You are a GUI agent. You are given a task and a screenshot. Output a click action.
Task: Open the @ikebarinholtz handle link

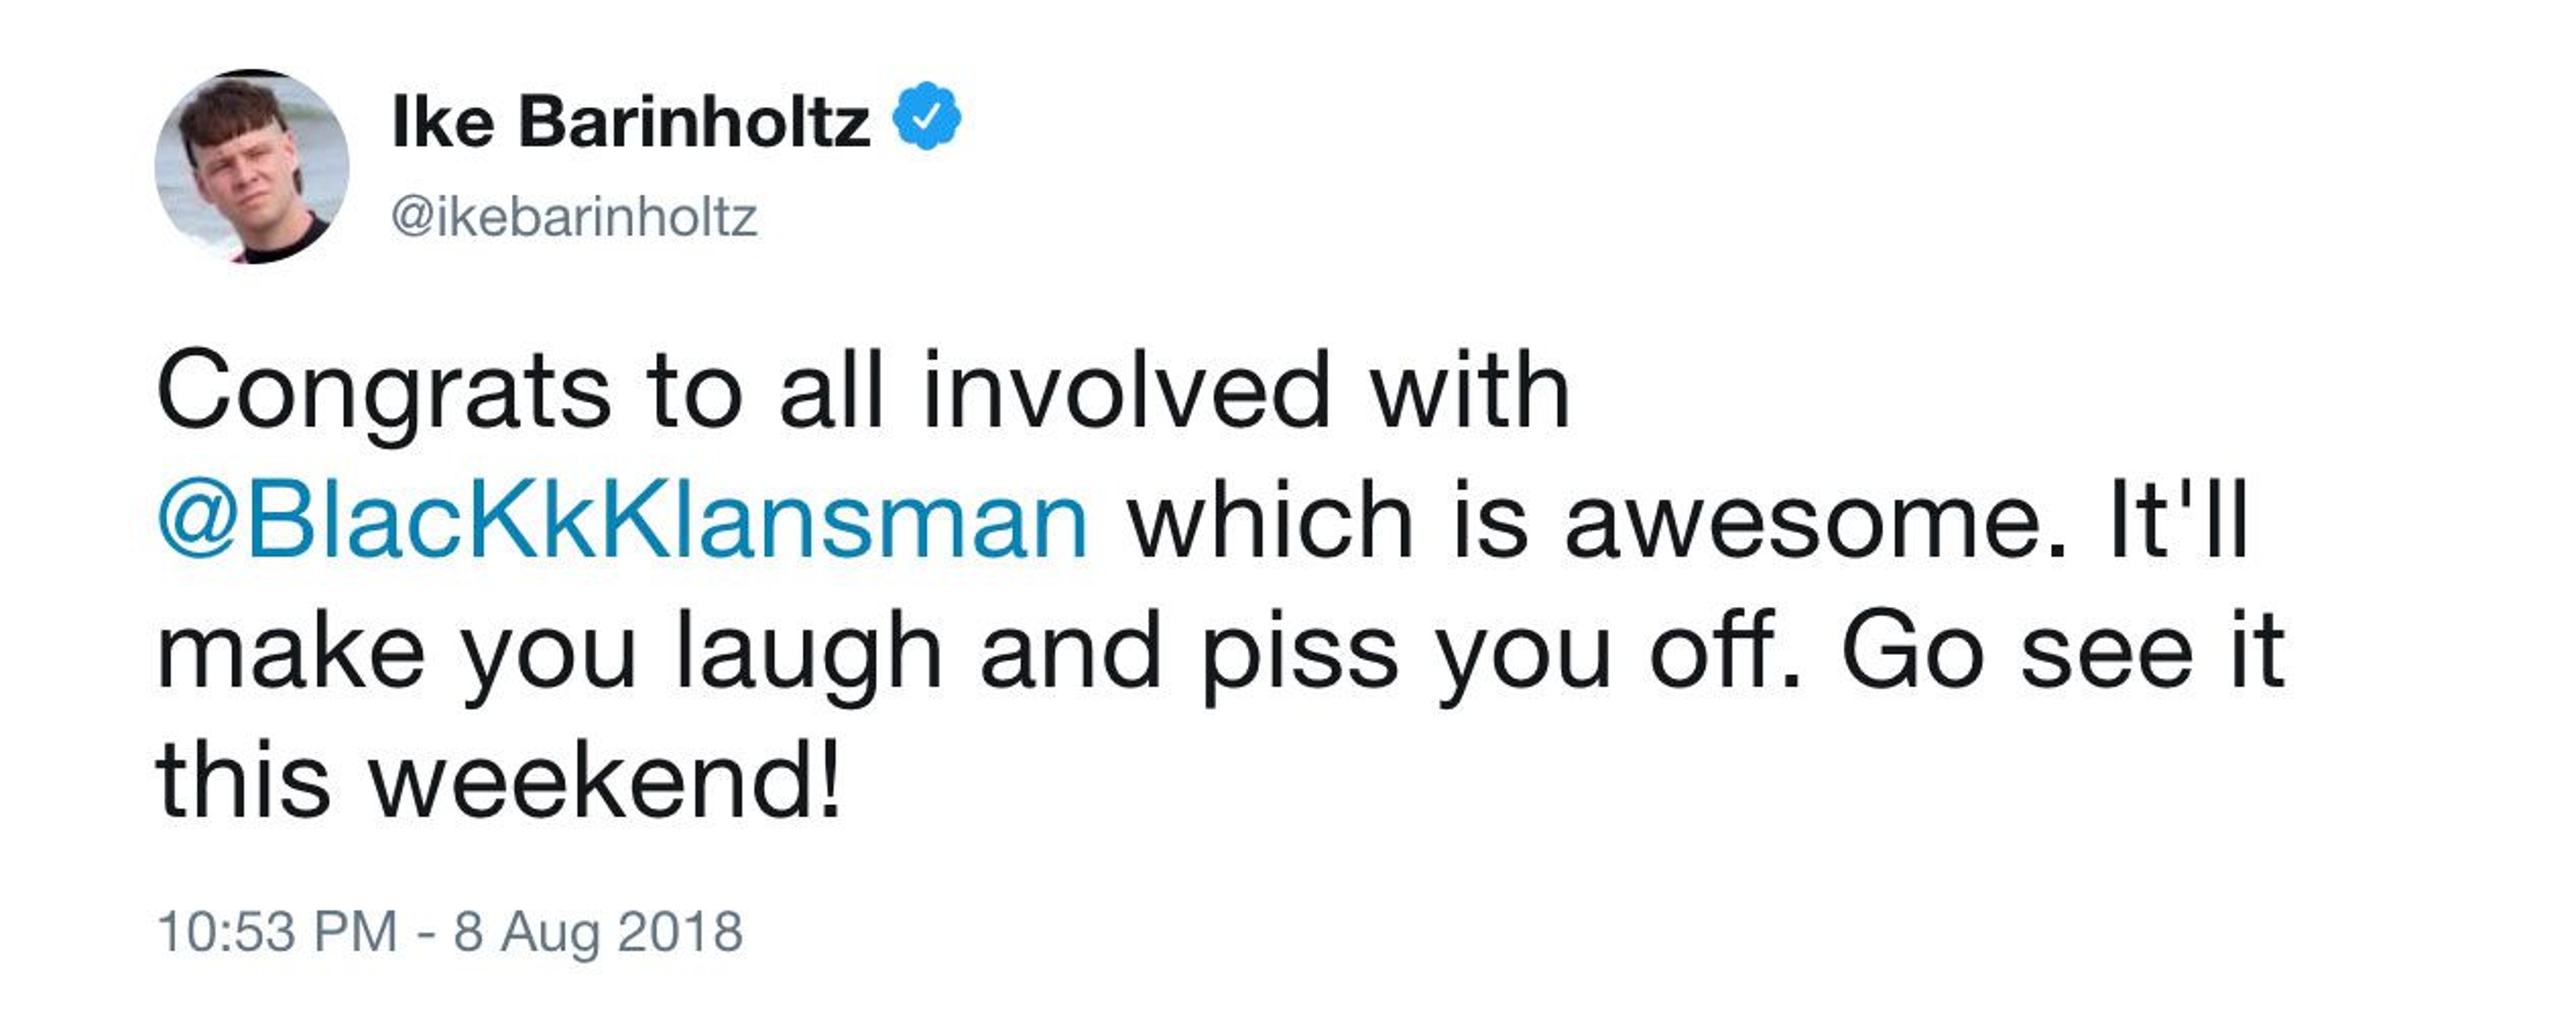(x=574, y=216)
